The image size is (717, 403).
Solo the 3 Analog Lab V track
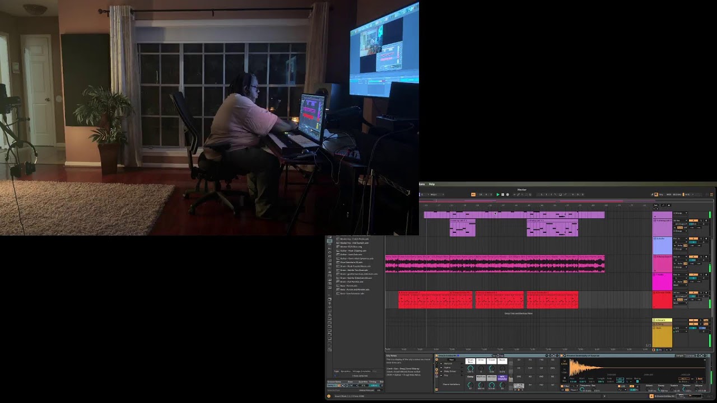point(701,221)
